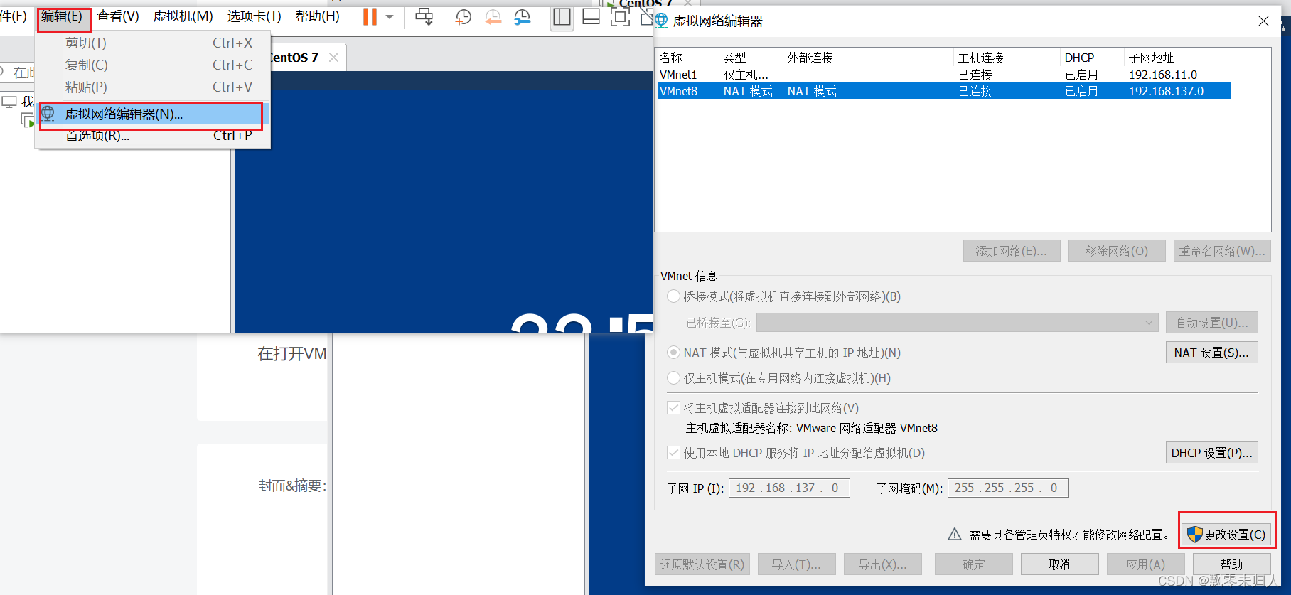Click the 添加网络(E)... button
Viewport: 1291px width, 595px height.
[x=1012, y=251]
